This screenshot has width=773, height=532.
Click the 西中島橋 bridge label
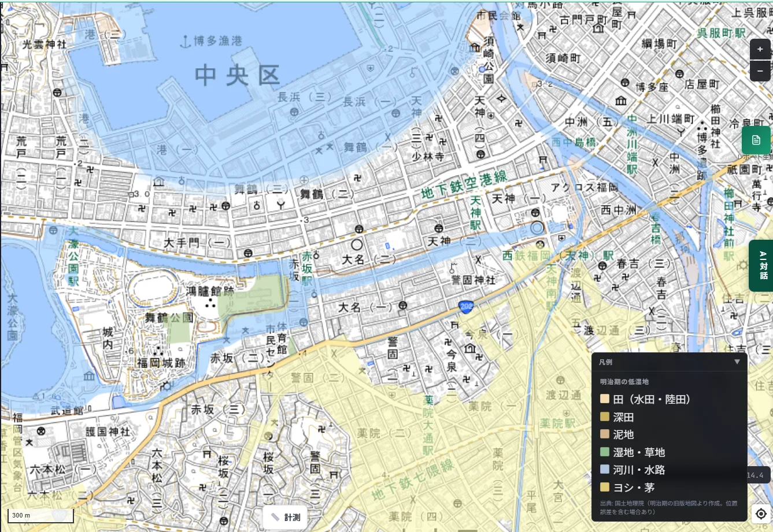573,142
